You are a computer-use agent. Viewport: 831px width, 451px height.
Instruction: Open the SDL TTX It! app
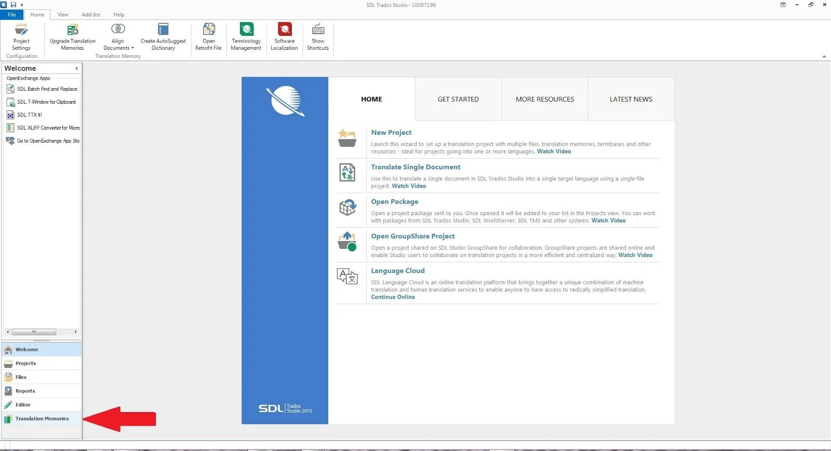click(x=24, y=115)
